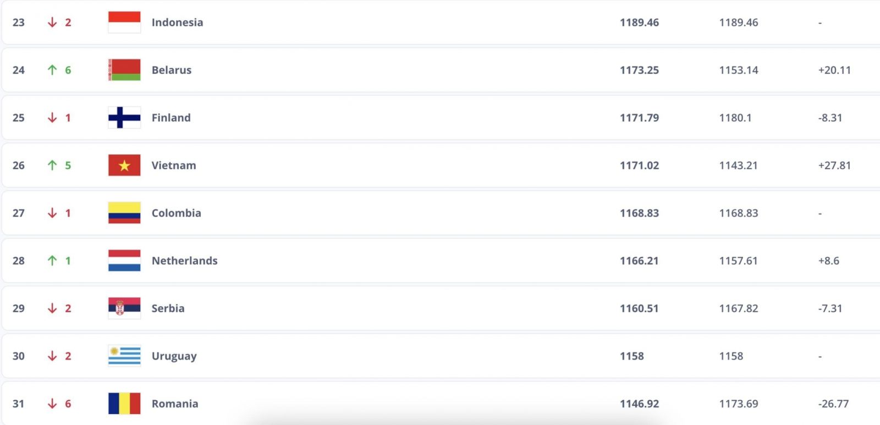Open the Netherlands team name
Screen dimensions: 880x425
[x=185, y=261]
